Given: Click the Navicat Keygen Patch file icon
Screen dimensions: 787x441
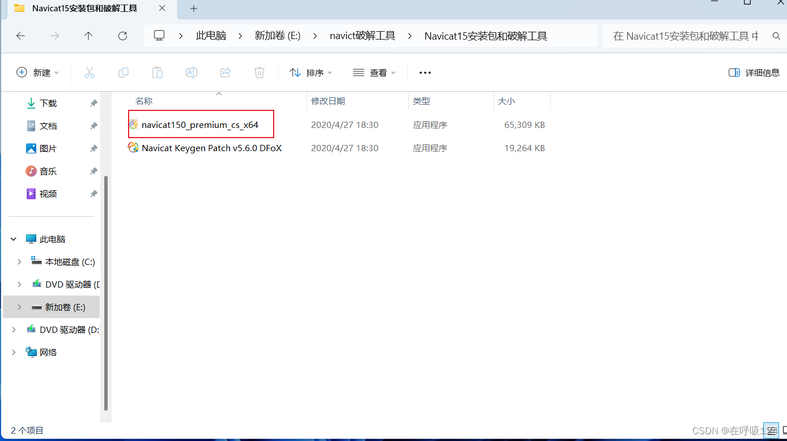Looking at the screenshot, I should [x=134, y=148].
